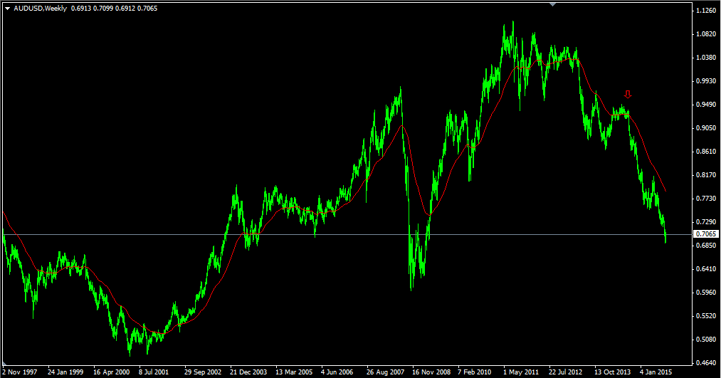Click the 0.7730 price scale label
The width and height of the screenshot is (721, 378).
706,198
